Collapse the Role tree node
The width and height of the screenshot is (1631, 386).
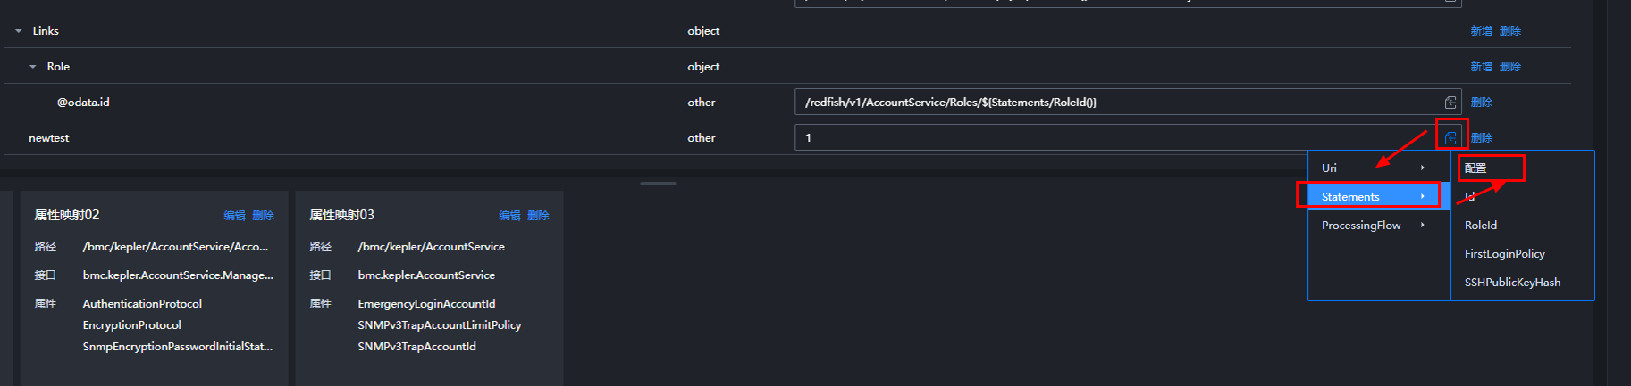[33, 67]
